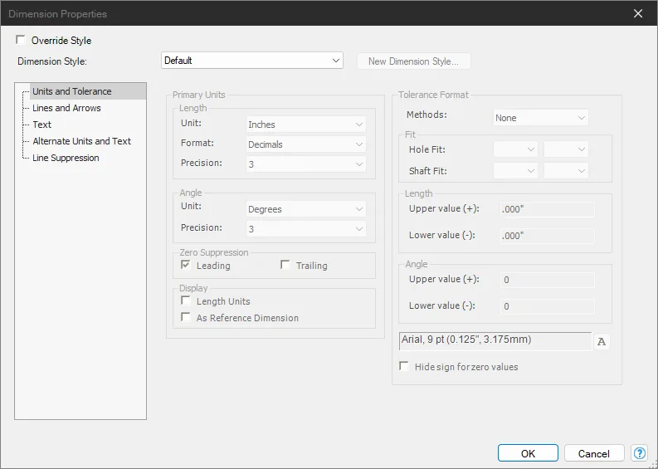658x469 pixels.
Task: Click the Cancel button
Action: [594, 453]
